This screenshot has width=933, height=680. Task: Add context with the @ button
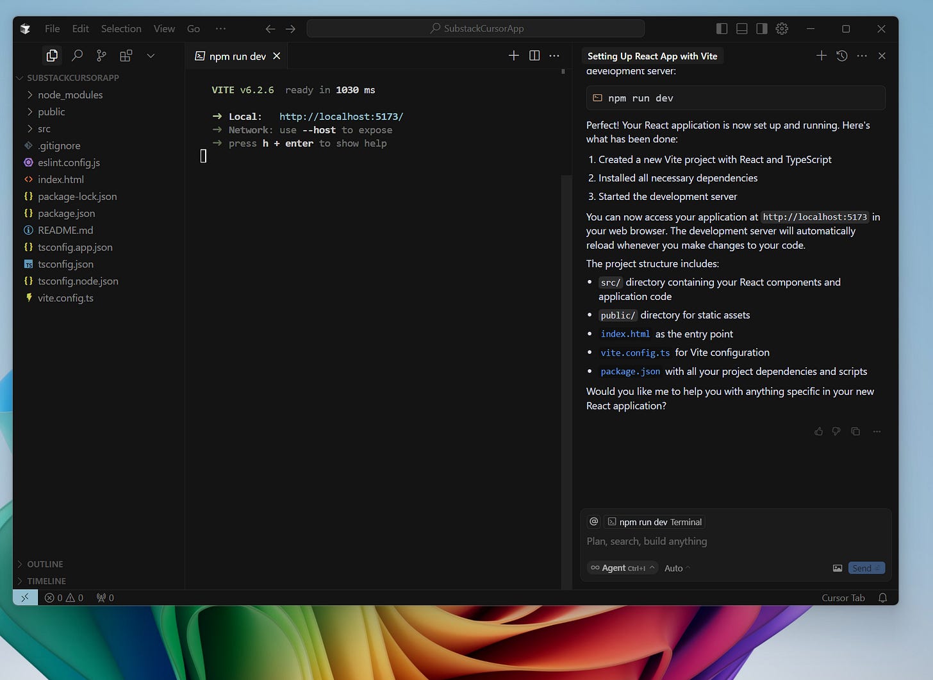coord(594,522)
